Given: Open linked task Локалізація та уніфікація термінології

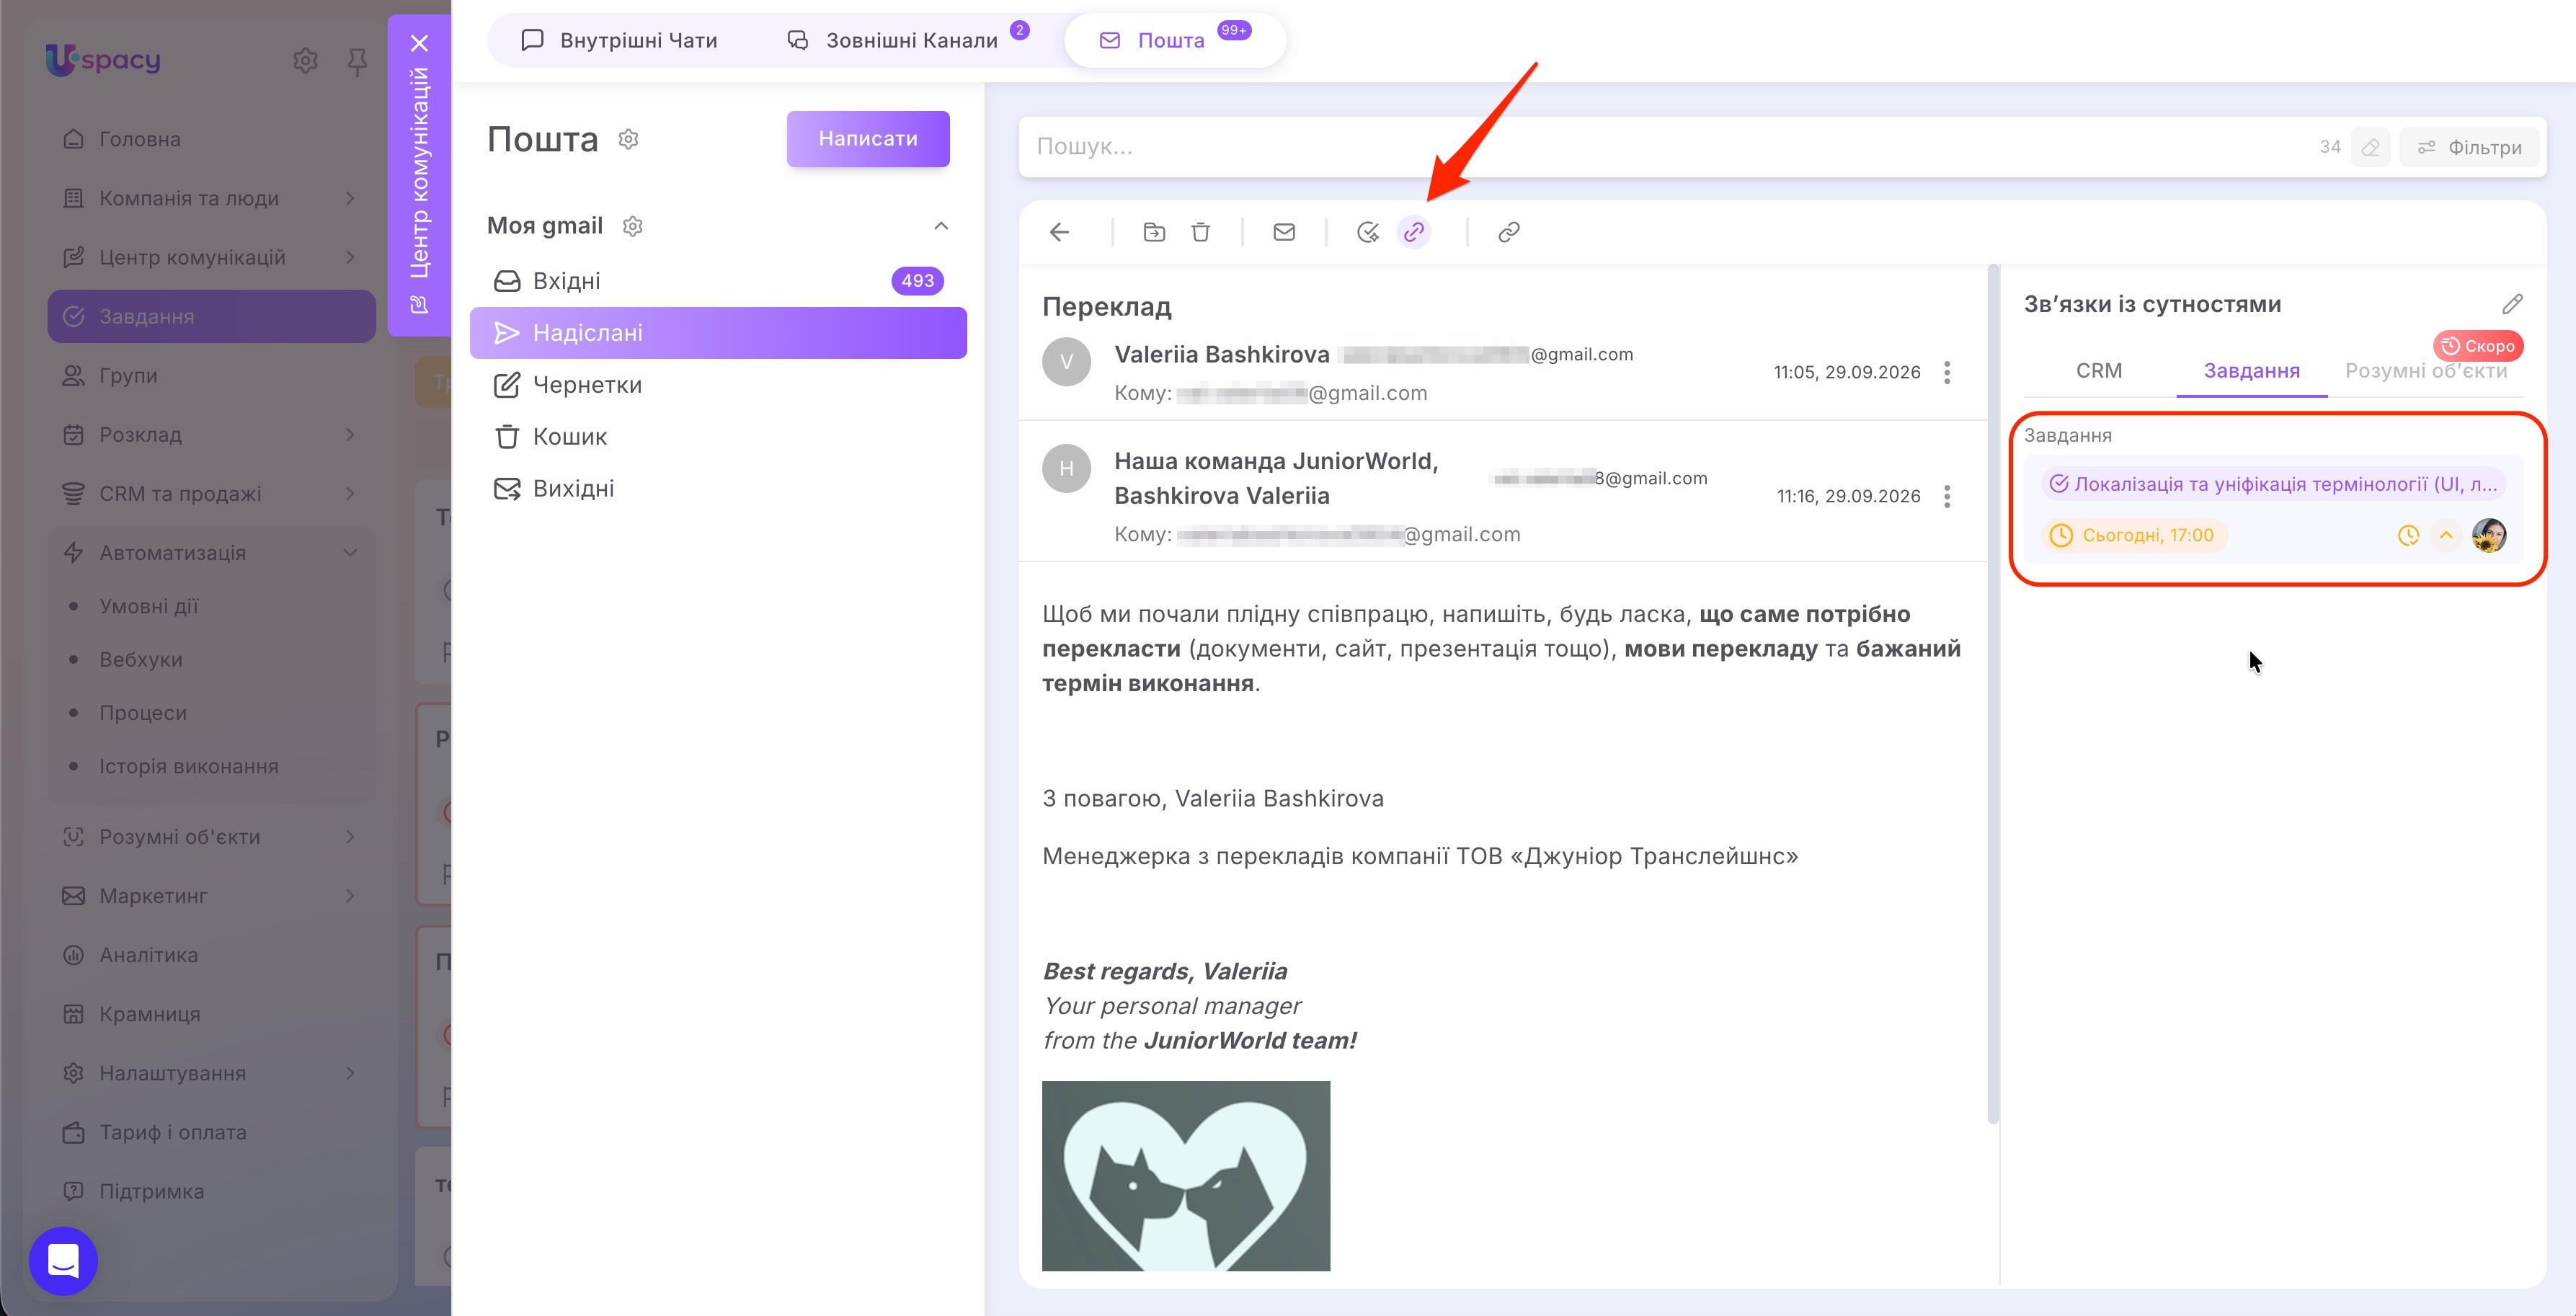Looking at the screenshot, I should [x=2274, y=485].
